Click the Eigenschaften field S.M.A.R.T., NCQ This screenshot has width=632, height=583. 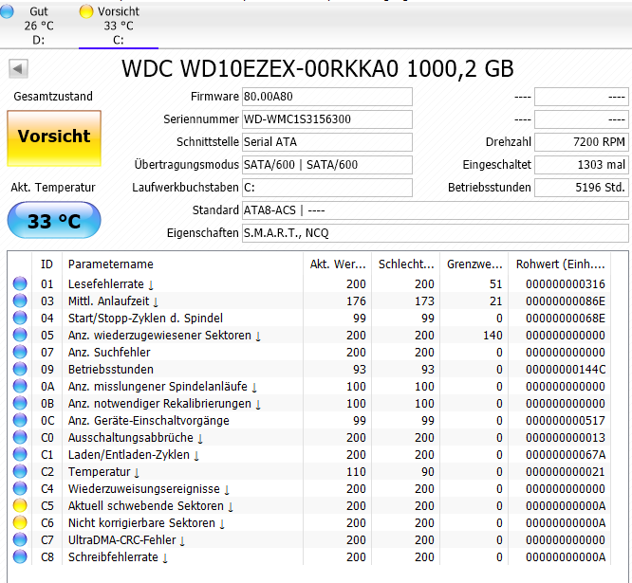(x=435, y=233)
